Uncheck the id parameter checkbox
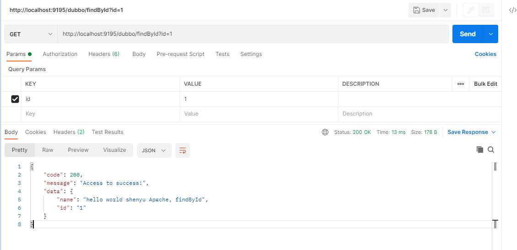Viewport: 517px width, 250px height. pyautogui.click(x=15, y=99)
